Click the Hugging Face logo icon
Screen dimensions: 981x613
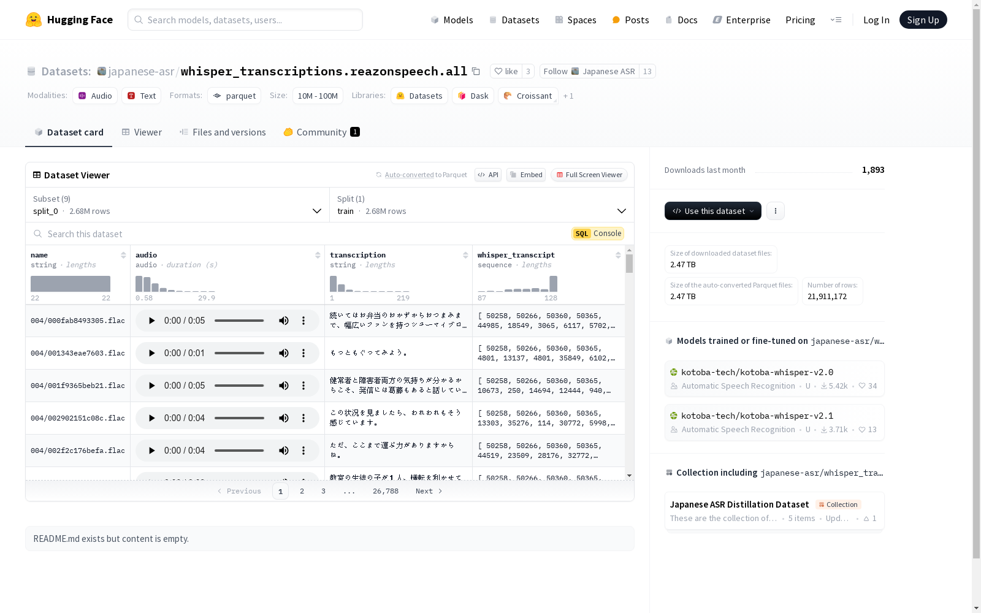coord(34,20)
